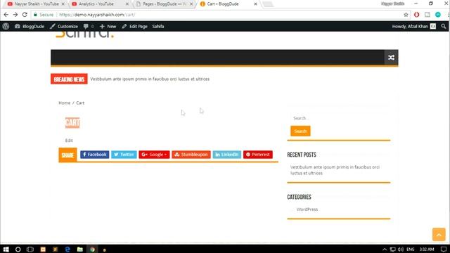Screen dimensions: 450x253
Task: Go forward using browser forward arrow
Action: pos(15,15)
